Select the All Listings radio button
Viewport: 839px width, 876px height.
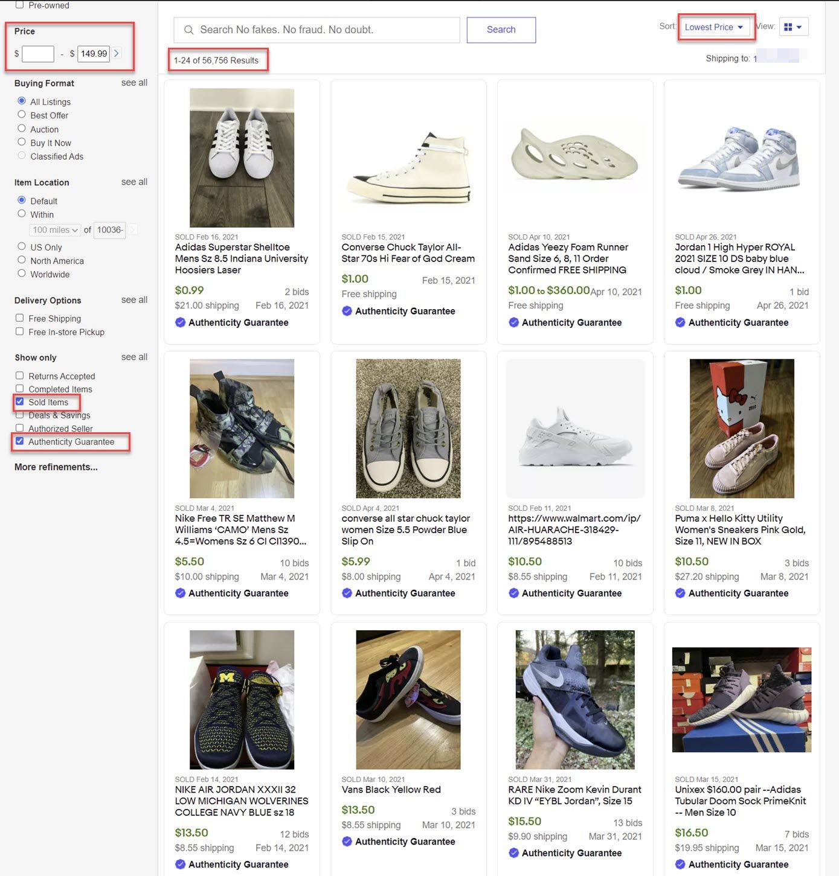click(x=22, y=101)
